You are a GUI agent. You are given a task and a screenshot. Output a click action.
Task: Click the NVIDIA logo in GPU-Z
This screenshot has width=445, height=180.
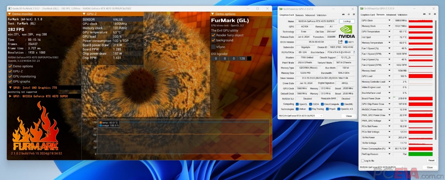[x=347, y=31]
